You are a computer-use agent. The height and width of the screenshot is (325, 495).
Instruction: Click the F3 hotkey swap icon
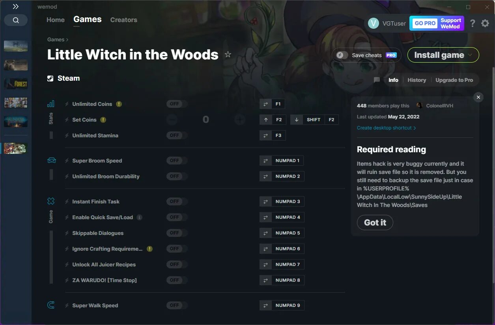point(265,135)
